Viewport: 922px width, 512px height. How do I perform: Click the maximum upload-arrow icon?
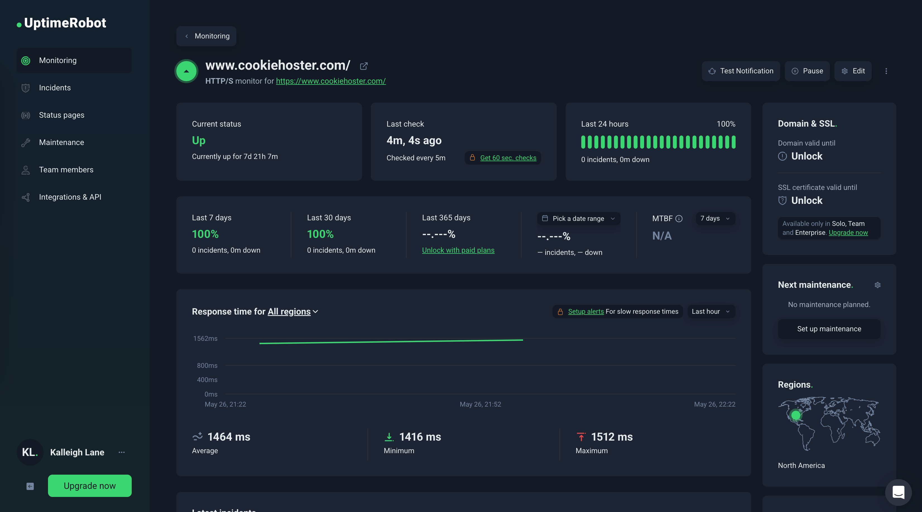click(581, 437)
